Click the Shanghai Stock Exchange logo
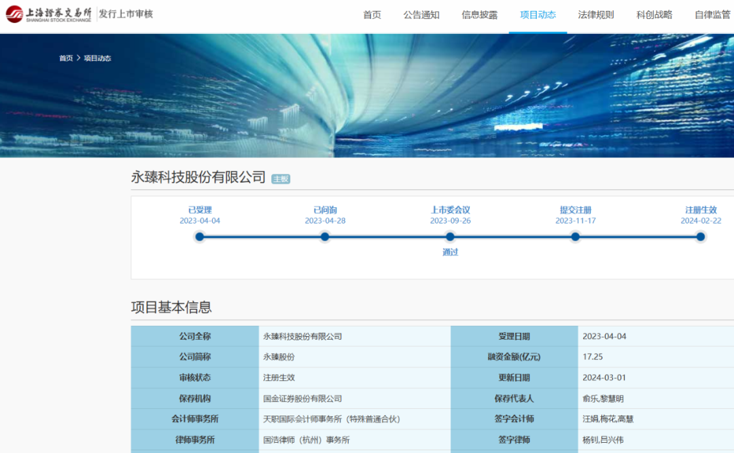 48,14
